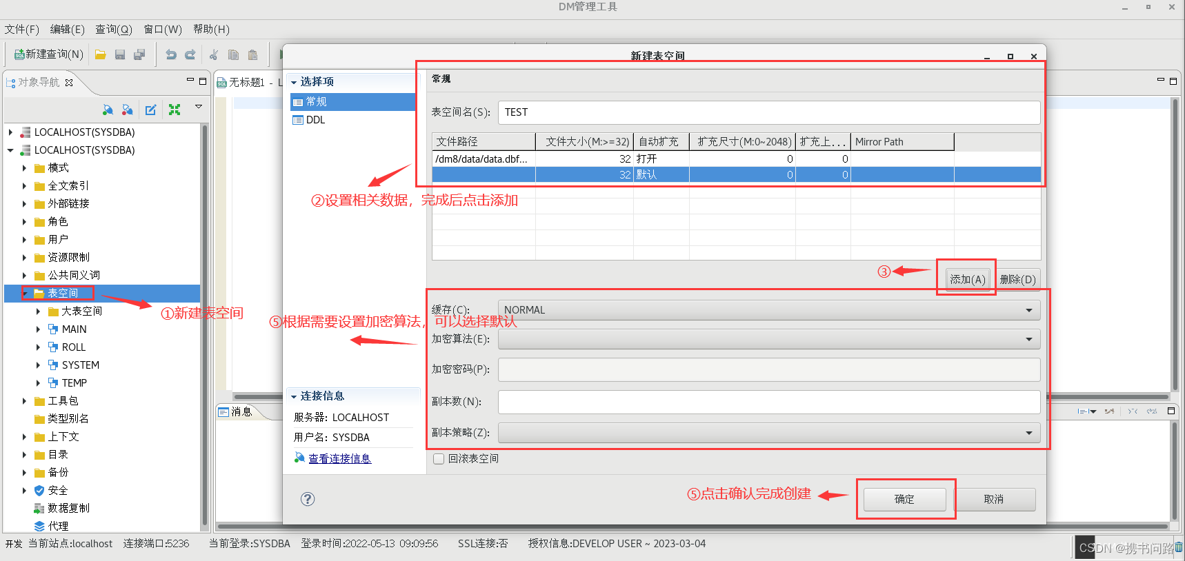Image resolution: width=1185 pixels, height=561 pixels.
Task: Open the 加密算法 dropdown
Action: click(x=1029, y=339)
